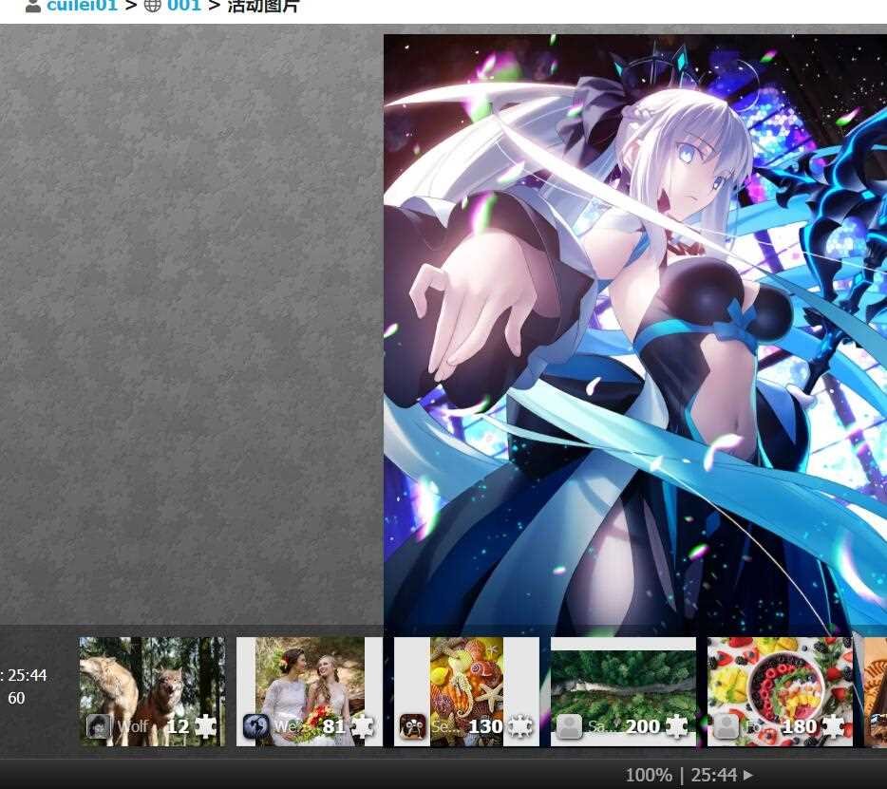
Task: Click the 活动图片 breadcrumb title
Action: coord(263,6)
